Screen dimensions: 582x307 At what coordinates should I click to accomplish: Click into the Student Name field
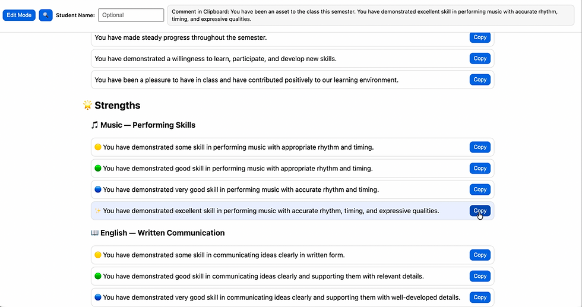pyautogui.click(x=131, y=15)
